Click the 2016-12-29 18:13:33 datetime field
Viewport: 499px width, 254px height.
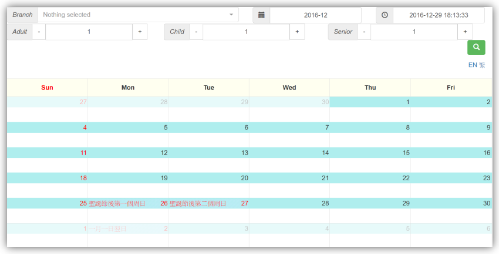pos(439,15)
